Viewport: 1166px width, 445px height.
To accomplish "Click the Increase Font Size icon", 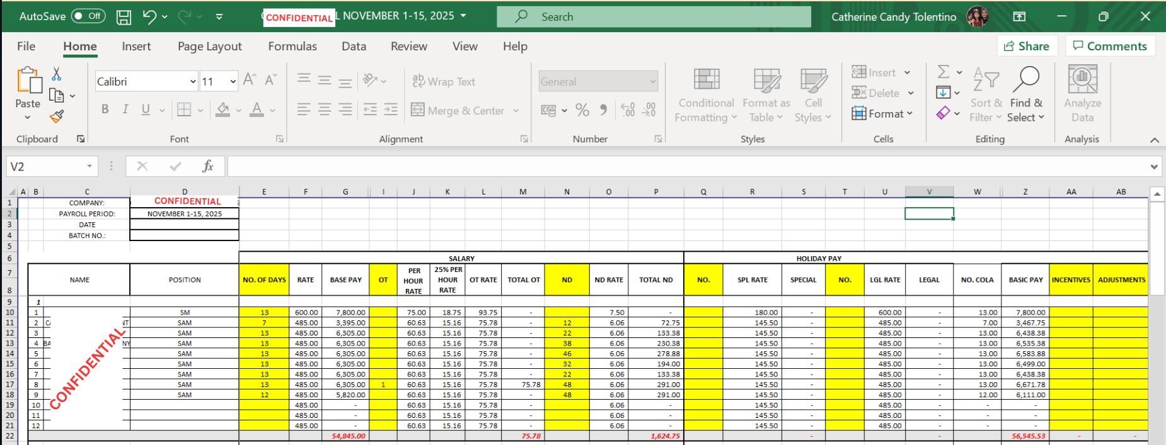I will (250, 80).
